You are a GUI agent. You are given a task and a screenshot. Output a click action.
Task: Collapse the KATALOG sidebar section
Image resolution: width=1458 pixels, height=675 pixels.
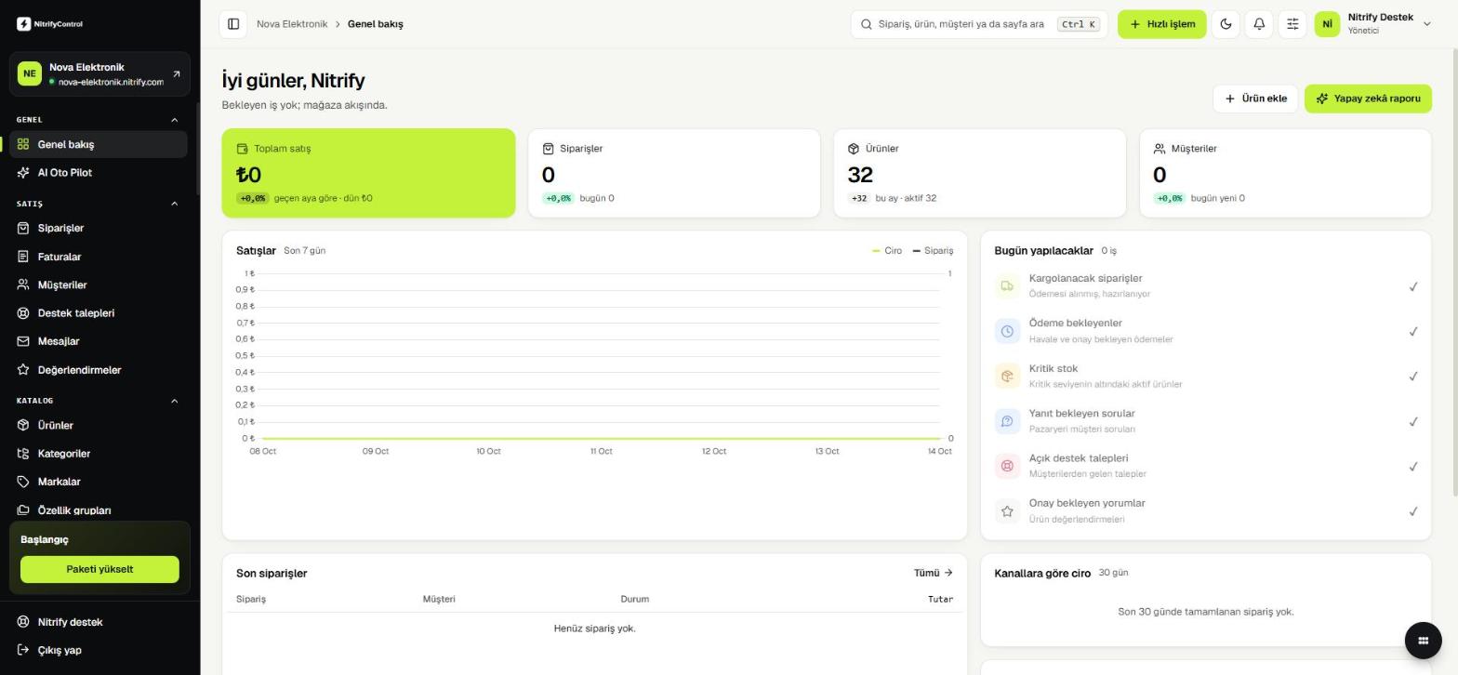click(x=174, y=401)
